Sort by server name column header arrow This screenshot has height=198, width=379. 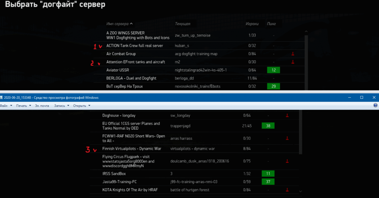(x=131, y=24)
